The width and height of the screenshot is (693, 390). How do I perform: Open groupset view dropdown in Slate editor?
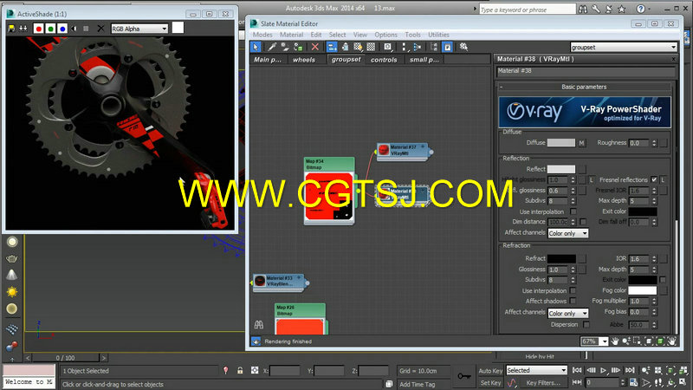(x=623, y=47)
